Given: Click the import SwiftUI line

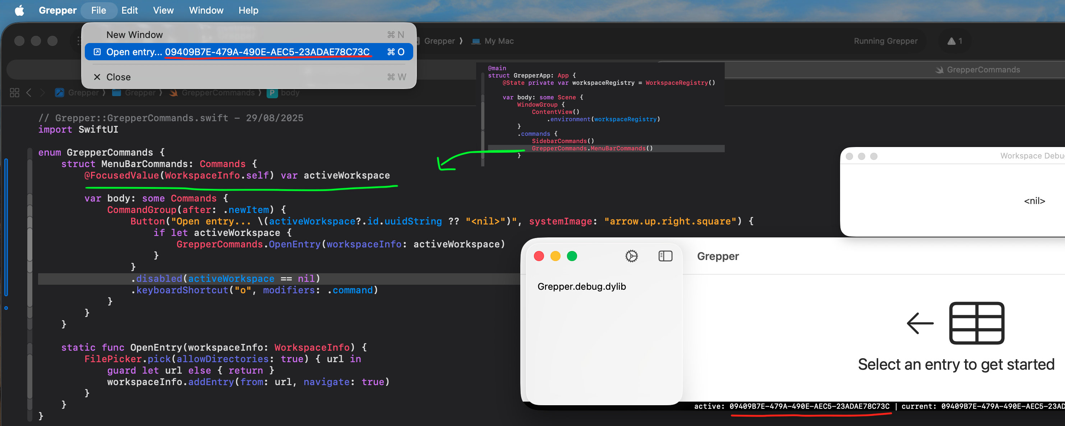Looking at the screenshot, I should click(x=78, y=129).
